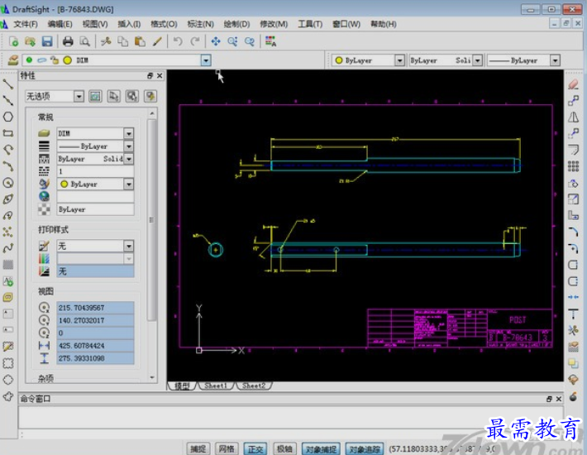Select the Pan tool icon

pyautogui.click(x=216, y=41)
